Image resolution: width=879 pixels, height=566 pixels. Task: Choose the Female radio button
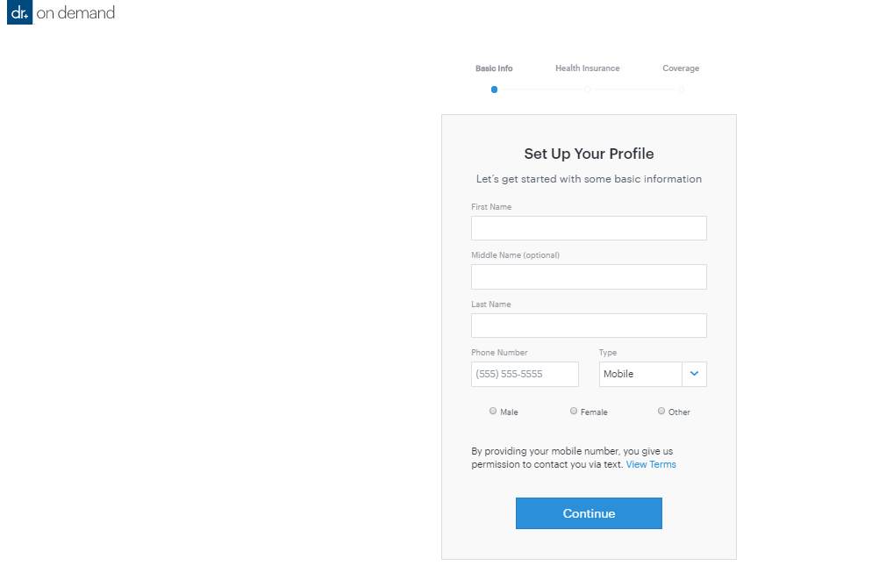coord(574,411)
